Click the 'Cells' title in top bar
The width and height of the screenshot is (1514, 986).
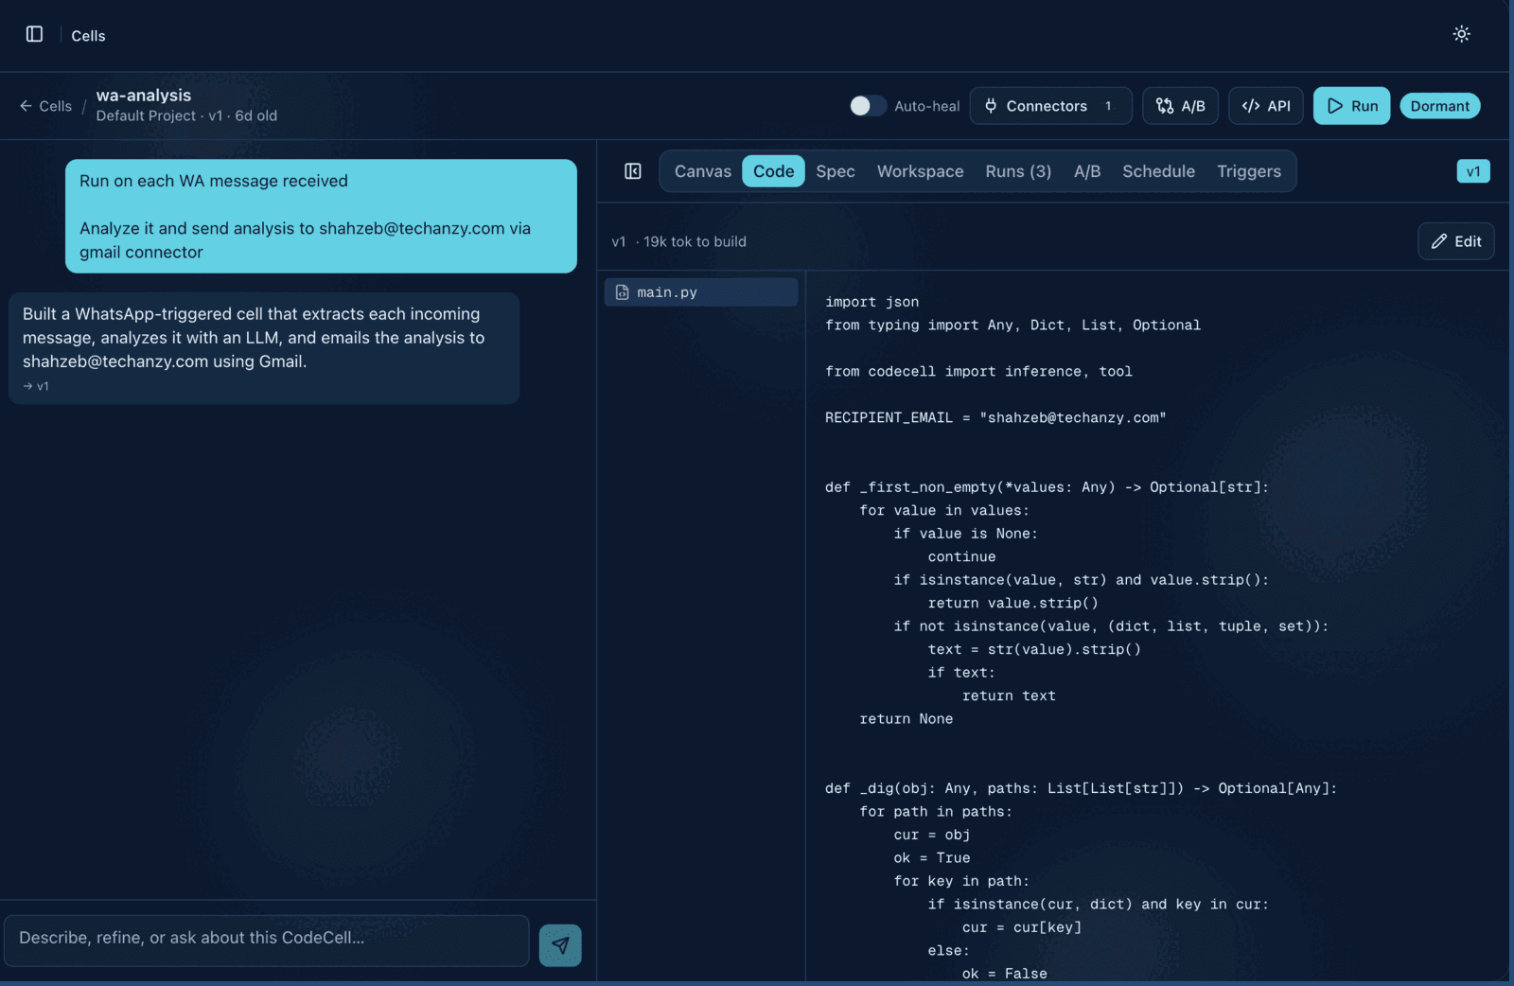click(88, 36)
